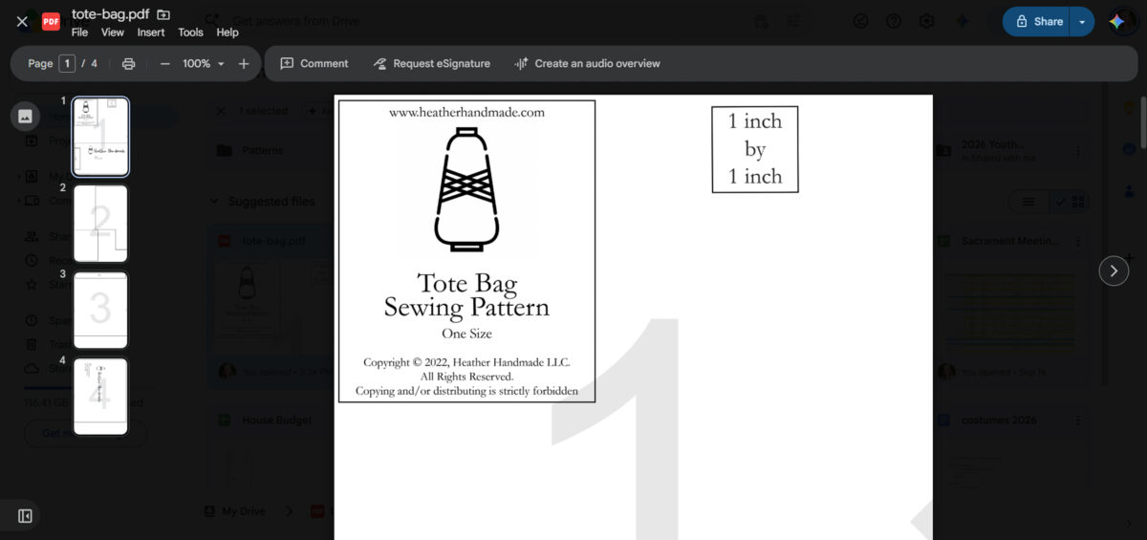Open the dropdown arrow next to Share

click(1082, 21)
